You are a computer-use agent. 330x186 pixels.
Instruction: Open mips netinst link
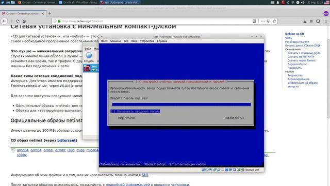click(80, 150)
